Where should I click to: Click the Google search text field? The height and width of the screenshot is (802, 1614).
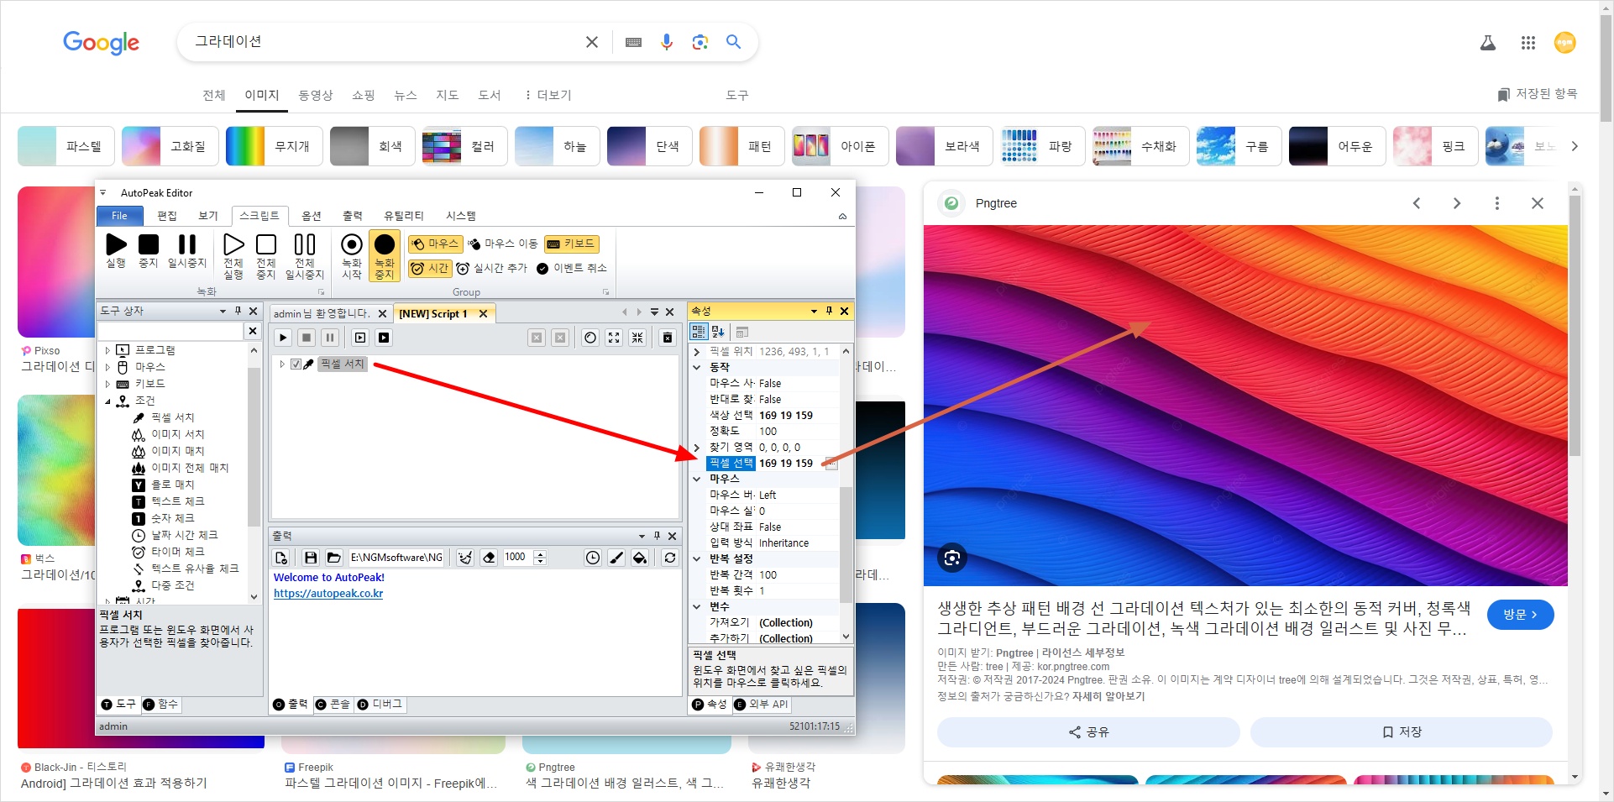(382, 41)
